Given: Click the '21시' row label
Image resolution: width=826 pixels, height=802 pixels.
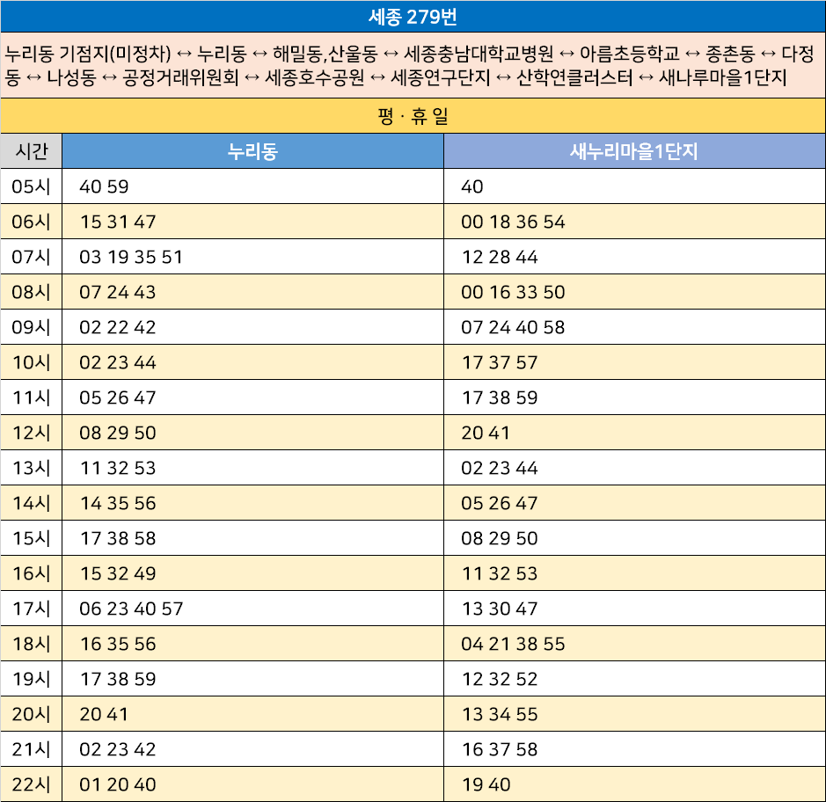Looking at the screenshot, I should click(x=31, y=749).
